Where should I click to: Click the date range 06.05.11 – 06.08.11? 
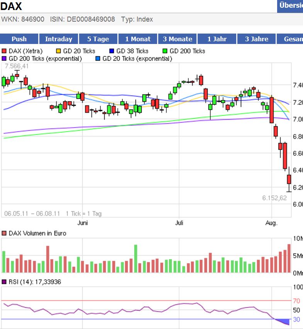click(x=32, y=214)
